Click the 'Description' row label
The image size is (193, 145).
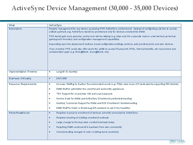coord(16,29)
